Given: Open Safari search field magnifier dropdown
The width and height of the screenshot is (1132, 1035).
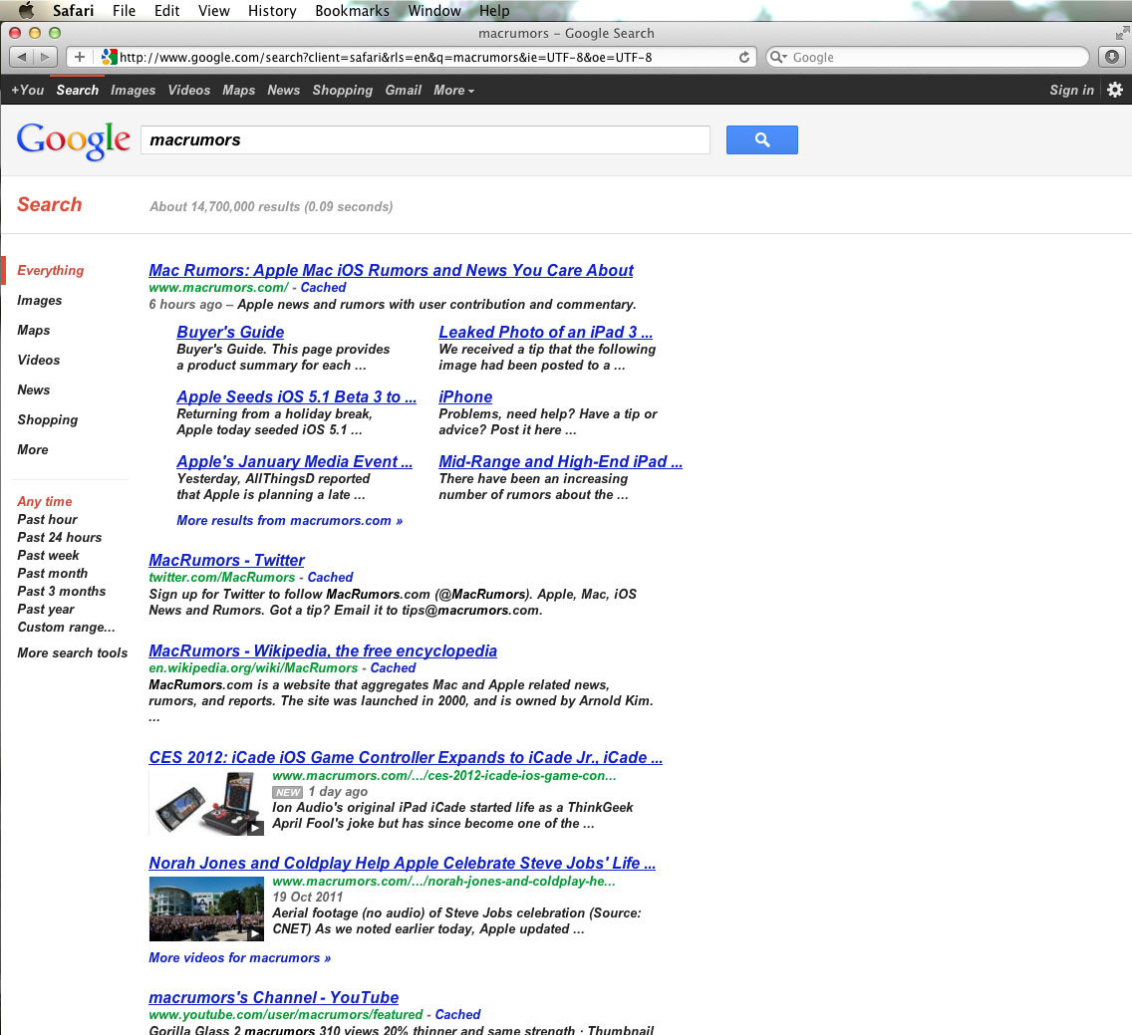Looking at the screenshot, I should point(778,57).
